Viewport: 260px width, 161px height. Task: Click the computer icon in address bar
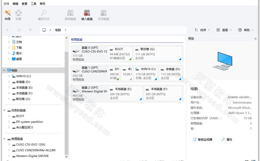(x=44, y=30)
